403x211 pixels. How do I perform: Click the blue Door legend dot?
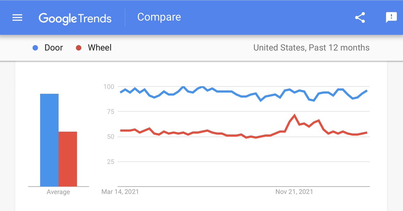click(x=36, y=48)
